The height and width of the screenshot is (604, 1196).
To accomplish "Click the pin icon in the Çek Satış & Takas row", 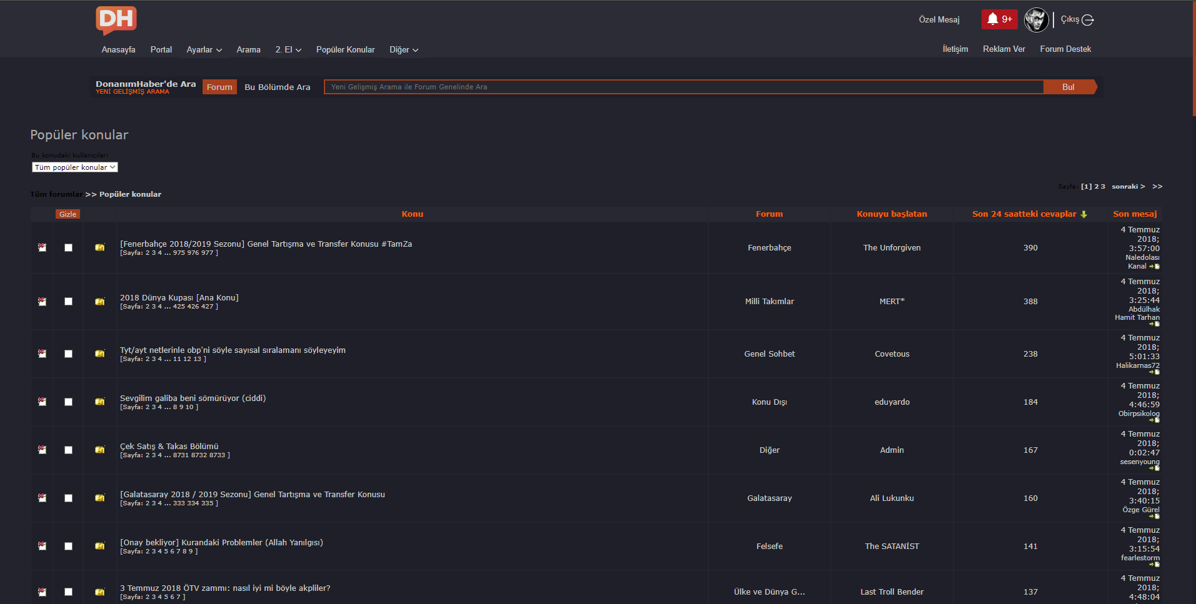I will pyautogui.click(x=42, y=450).
